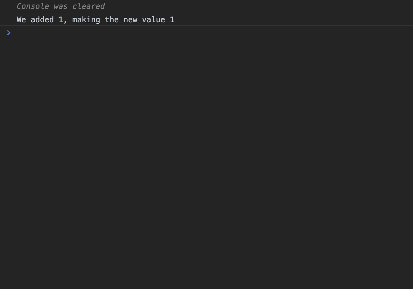
Task: Focus the console by clicking the empty area
Action: tap(206, 143)
